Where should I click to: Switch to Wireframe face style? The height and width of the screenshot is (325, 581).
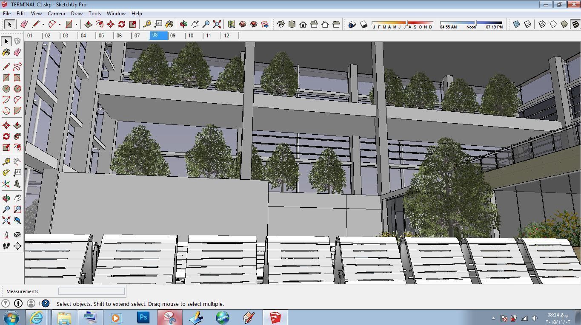point(542,24)
